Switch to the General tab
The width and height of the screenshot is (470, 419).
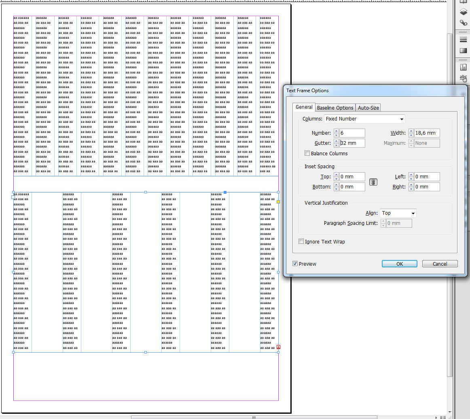(304, 107)
